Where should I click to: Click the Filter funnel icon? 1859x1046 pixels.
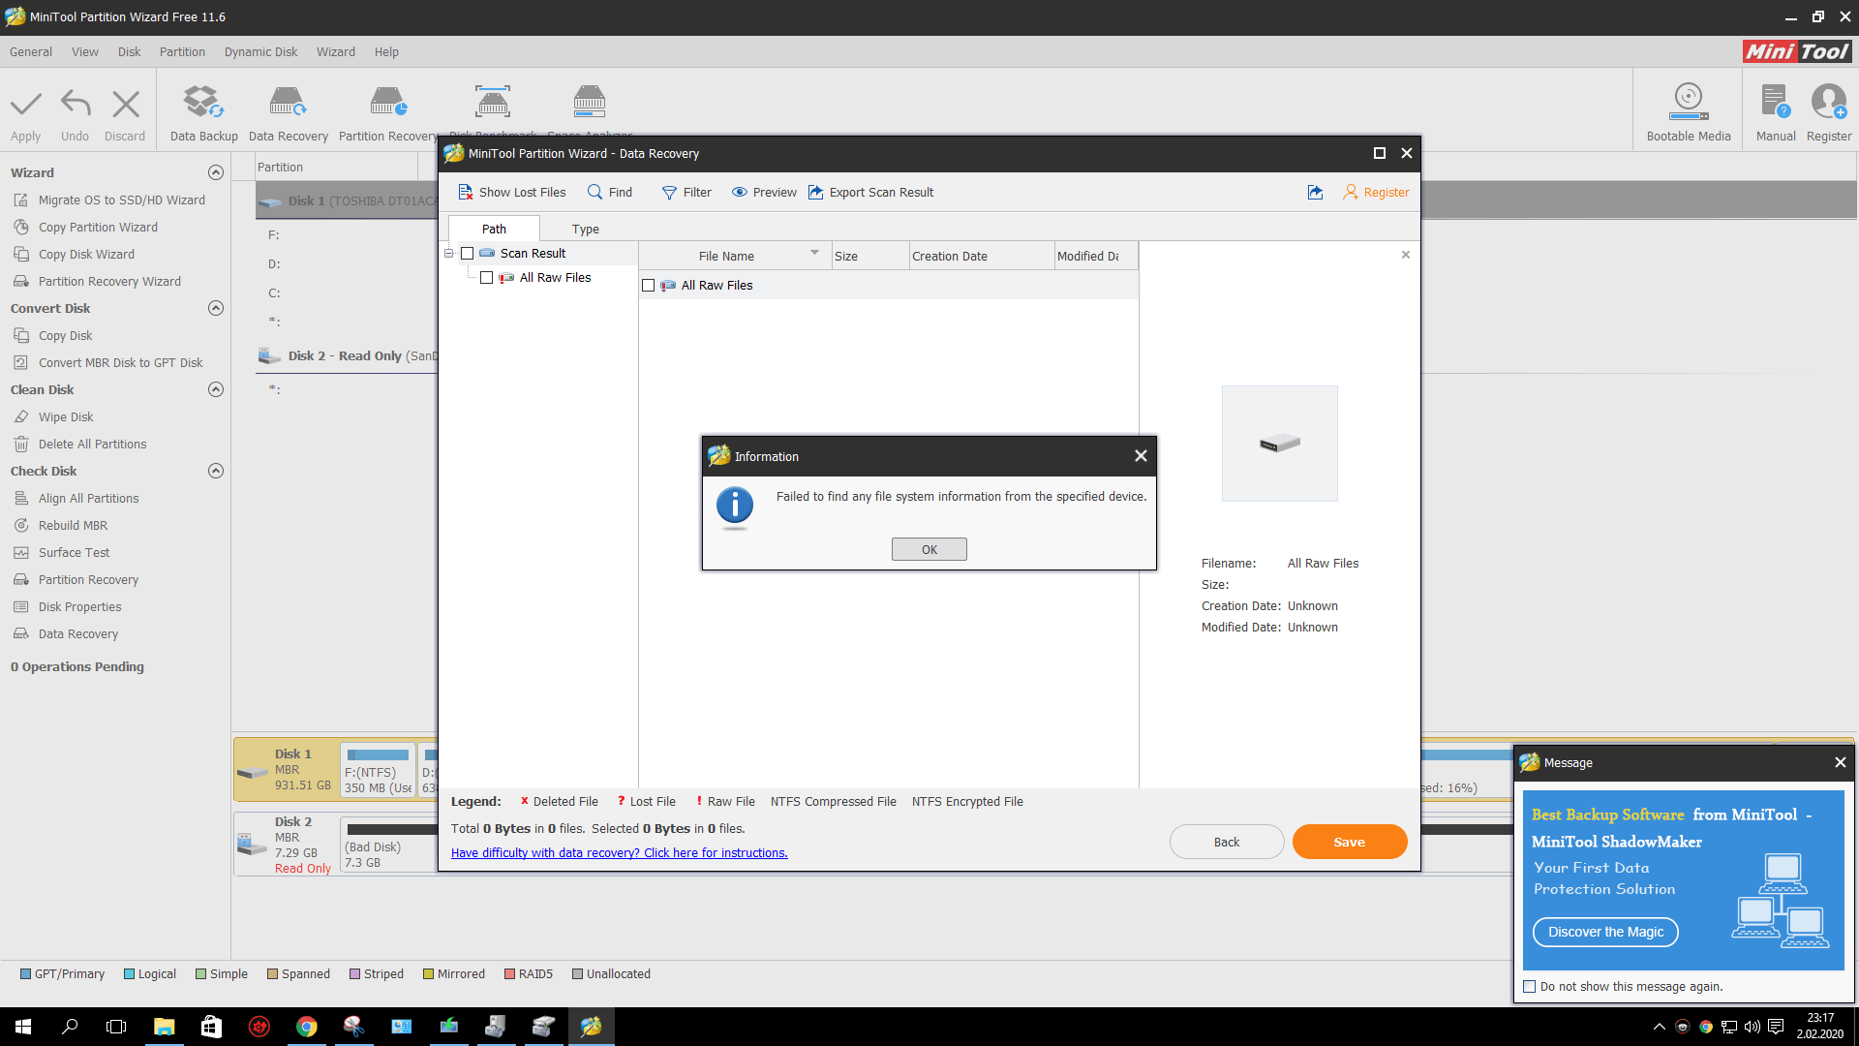click(x=669, y=193)
